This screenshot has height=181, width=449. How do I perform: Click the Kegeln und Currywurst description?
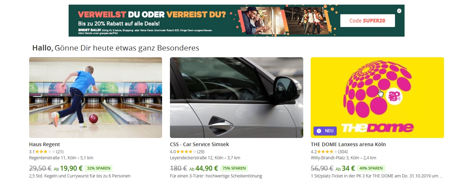point(80,176)
